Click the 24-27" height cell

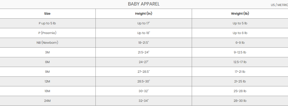click(144, 62)
